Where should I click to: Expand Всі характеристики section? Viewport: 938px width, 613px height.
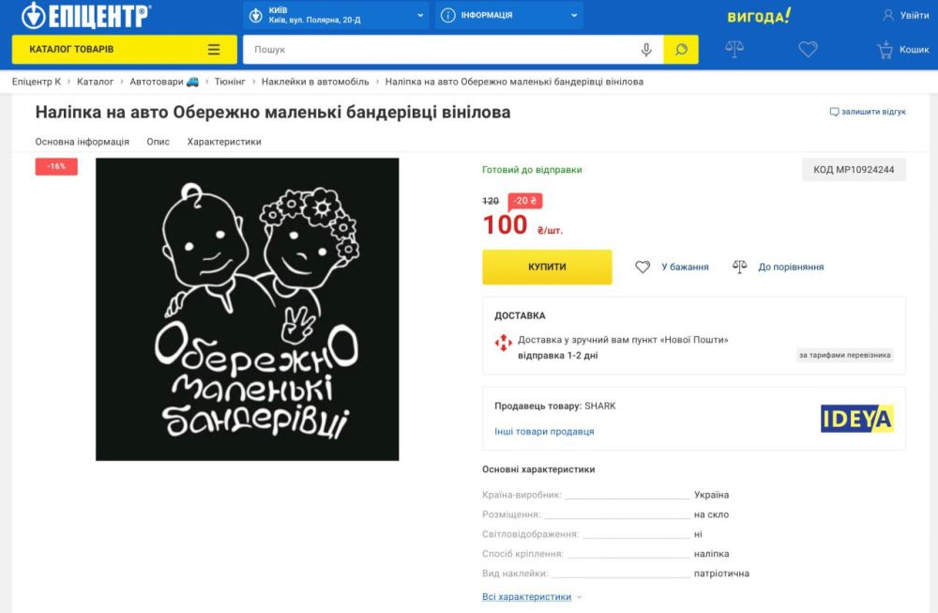point(526,596)
